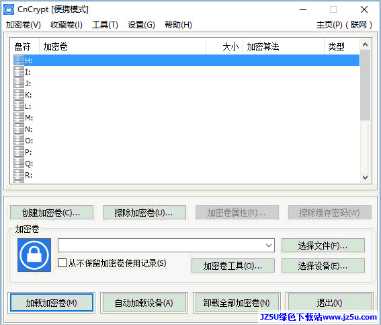Select drive icon for J:
Image resolution: width=381 pixels, height=325 pixels.
tap(19, 83)
